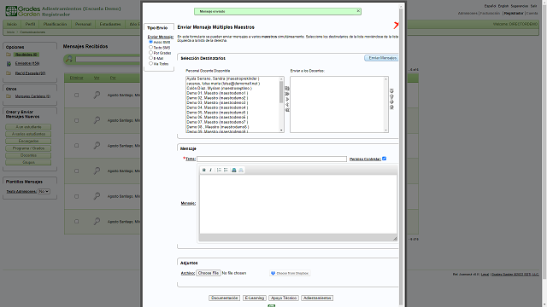Click the Salir link

(533, 6)
